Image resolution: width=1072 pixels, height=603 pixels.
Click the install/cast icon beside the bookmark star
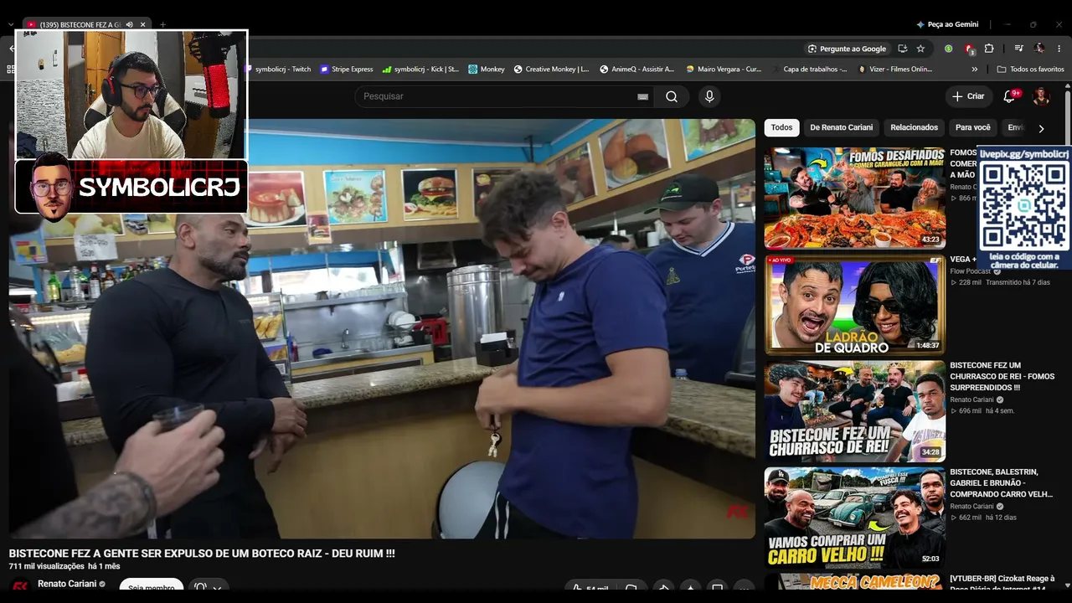tap(902, 49)
